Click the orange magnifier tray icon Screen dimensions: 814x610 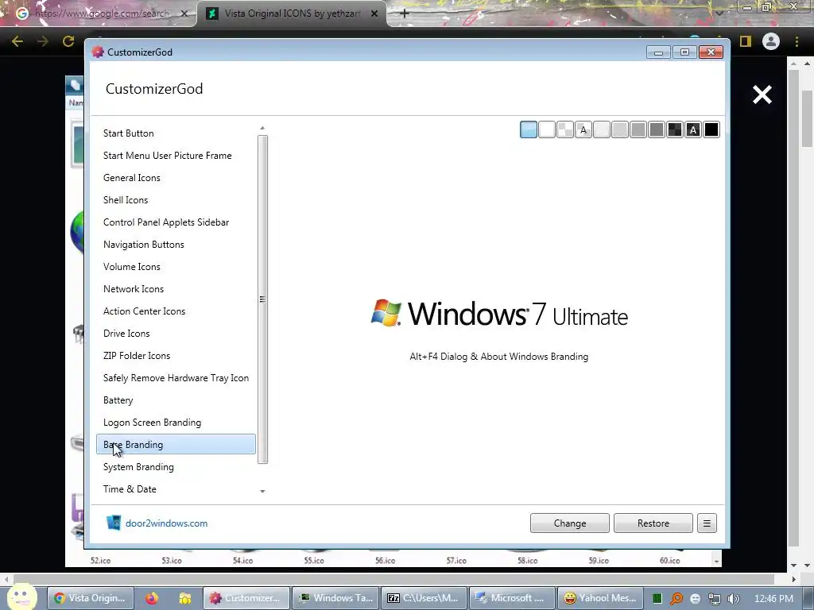click(x=676, y=599)
